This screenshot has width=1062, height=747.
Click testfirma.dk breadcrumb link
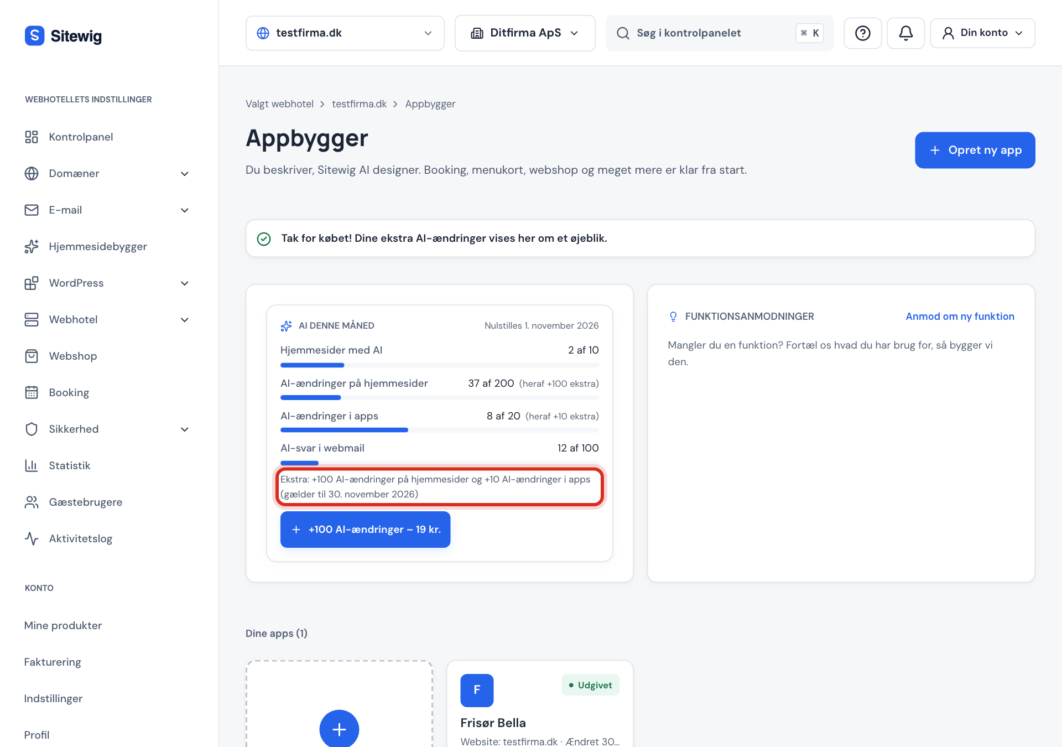coord(359,104)
